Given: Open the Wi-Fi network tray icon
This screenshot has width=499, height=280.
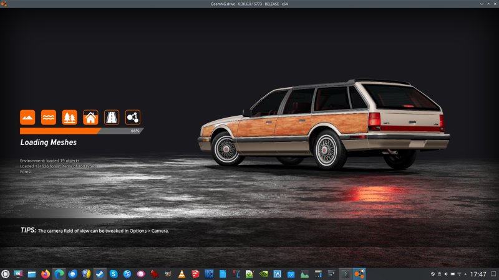Looking at the screenshot, I should click(459, 274).
